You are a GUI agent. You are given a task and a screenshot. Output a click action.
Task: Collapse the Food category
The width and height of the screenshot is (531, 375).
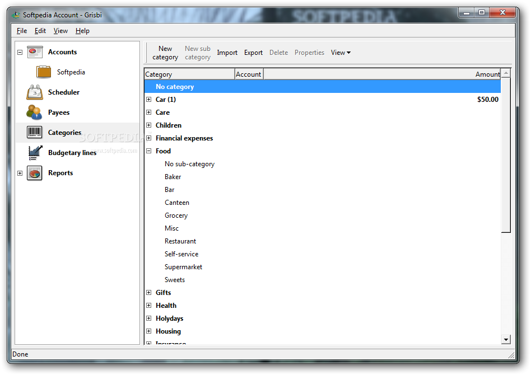[x=148, y=151]
